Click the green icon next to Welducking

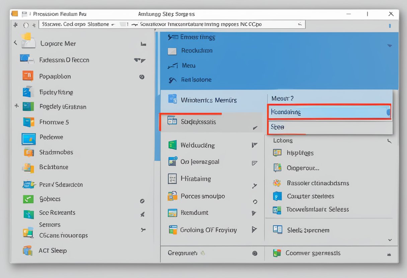pyautogui.click(x=172, y=145)
